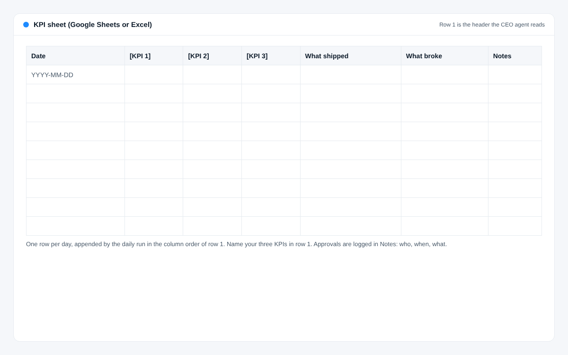Select the [KPI 3] column header

[x=271, y=56]
